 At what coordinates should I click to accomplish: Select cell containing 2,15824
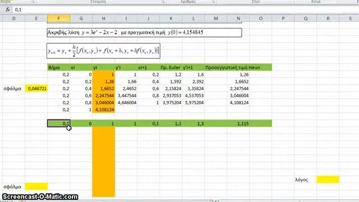click(x=171, y=89)
